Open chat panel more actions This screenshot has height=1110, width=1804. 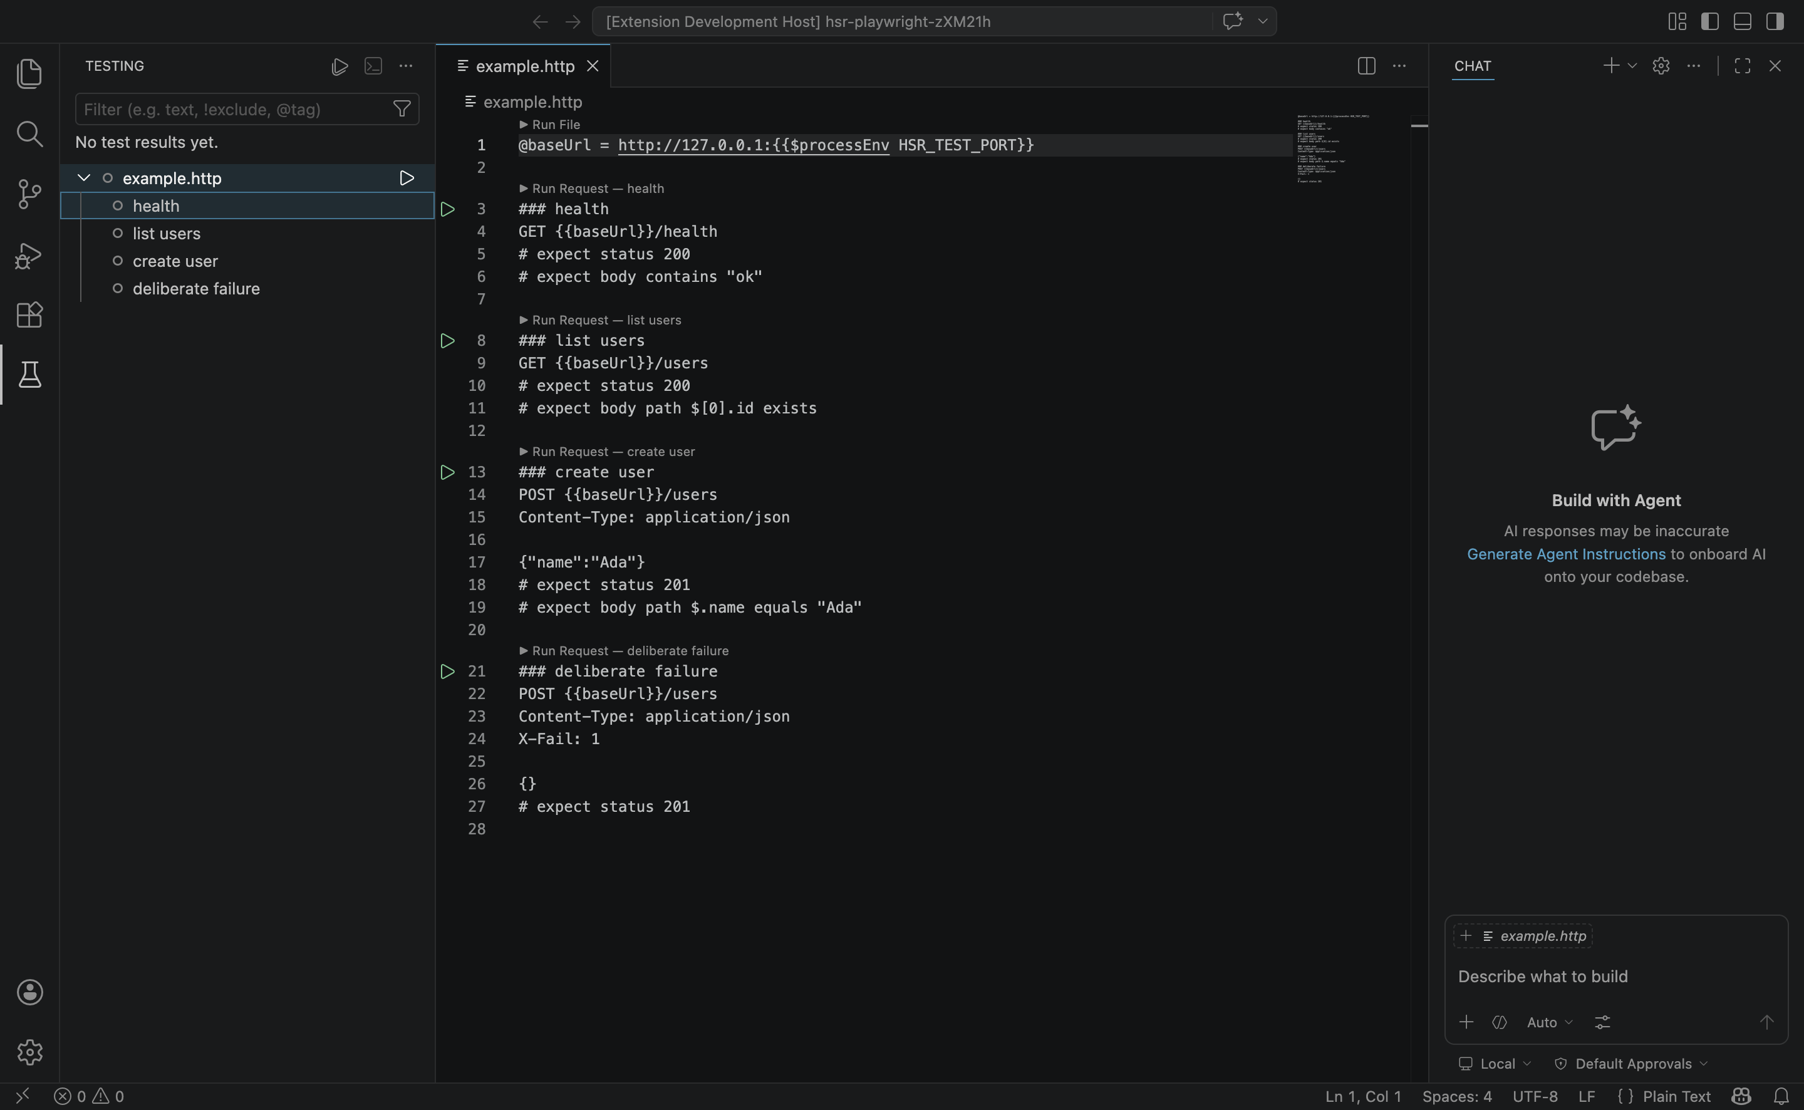click(x=1694, y=66)
